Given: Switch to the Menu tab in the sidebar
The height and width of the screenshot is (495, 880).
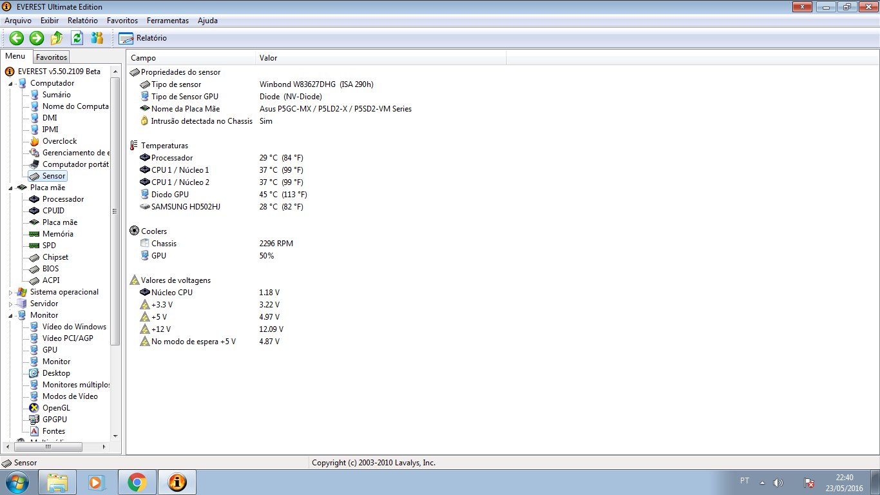Looking at the screenshot, I should point(15,57).
